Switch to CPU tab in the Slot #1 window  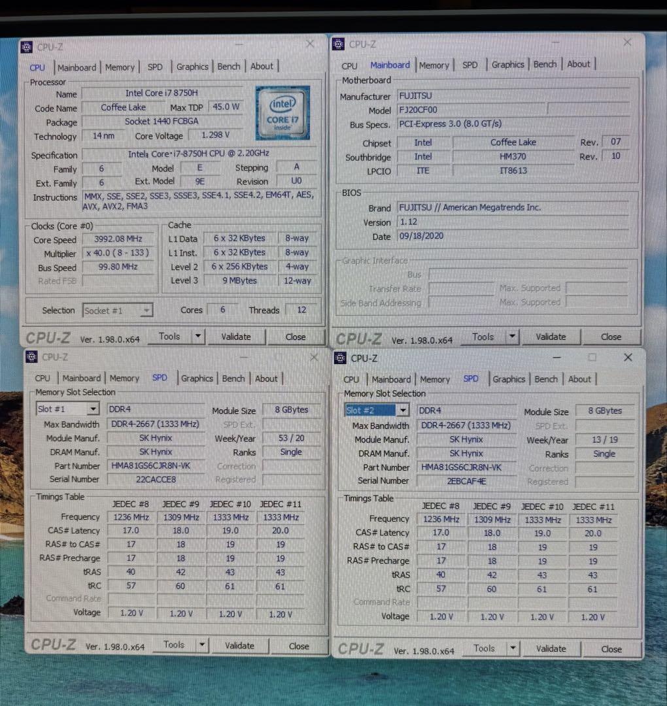click(x=43, y=378)
